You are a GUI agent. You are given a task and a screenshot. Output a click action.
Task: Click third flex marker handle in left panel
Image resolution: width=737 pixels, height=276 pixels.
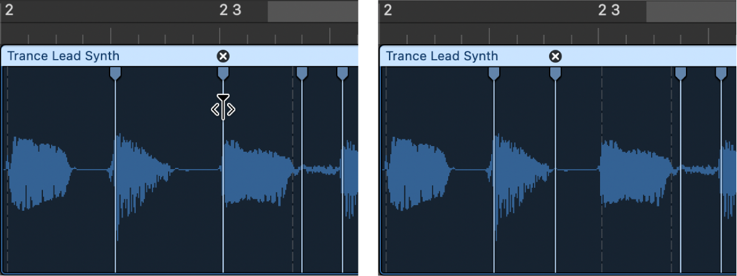302,74
